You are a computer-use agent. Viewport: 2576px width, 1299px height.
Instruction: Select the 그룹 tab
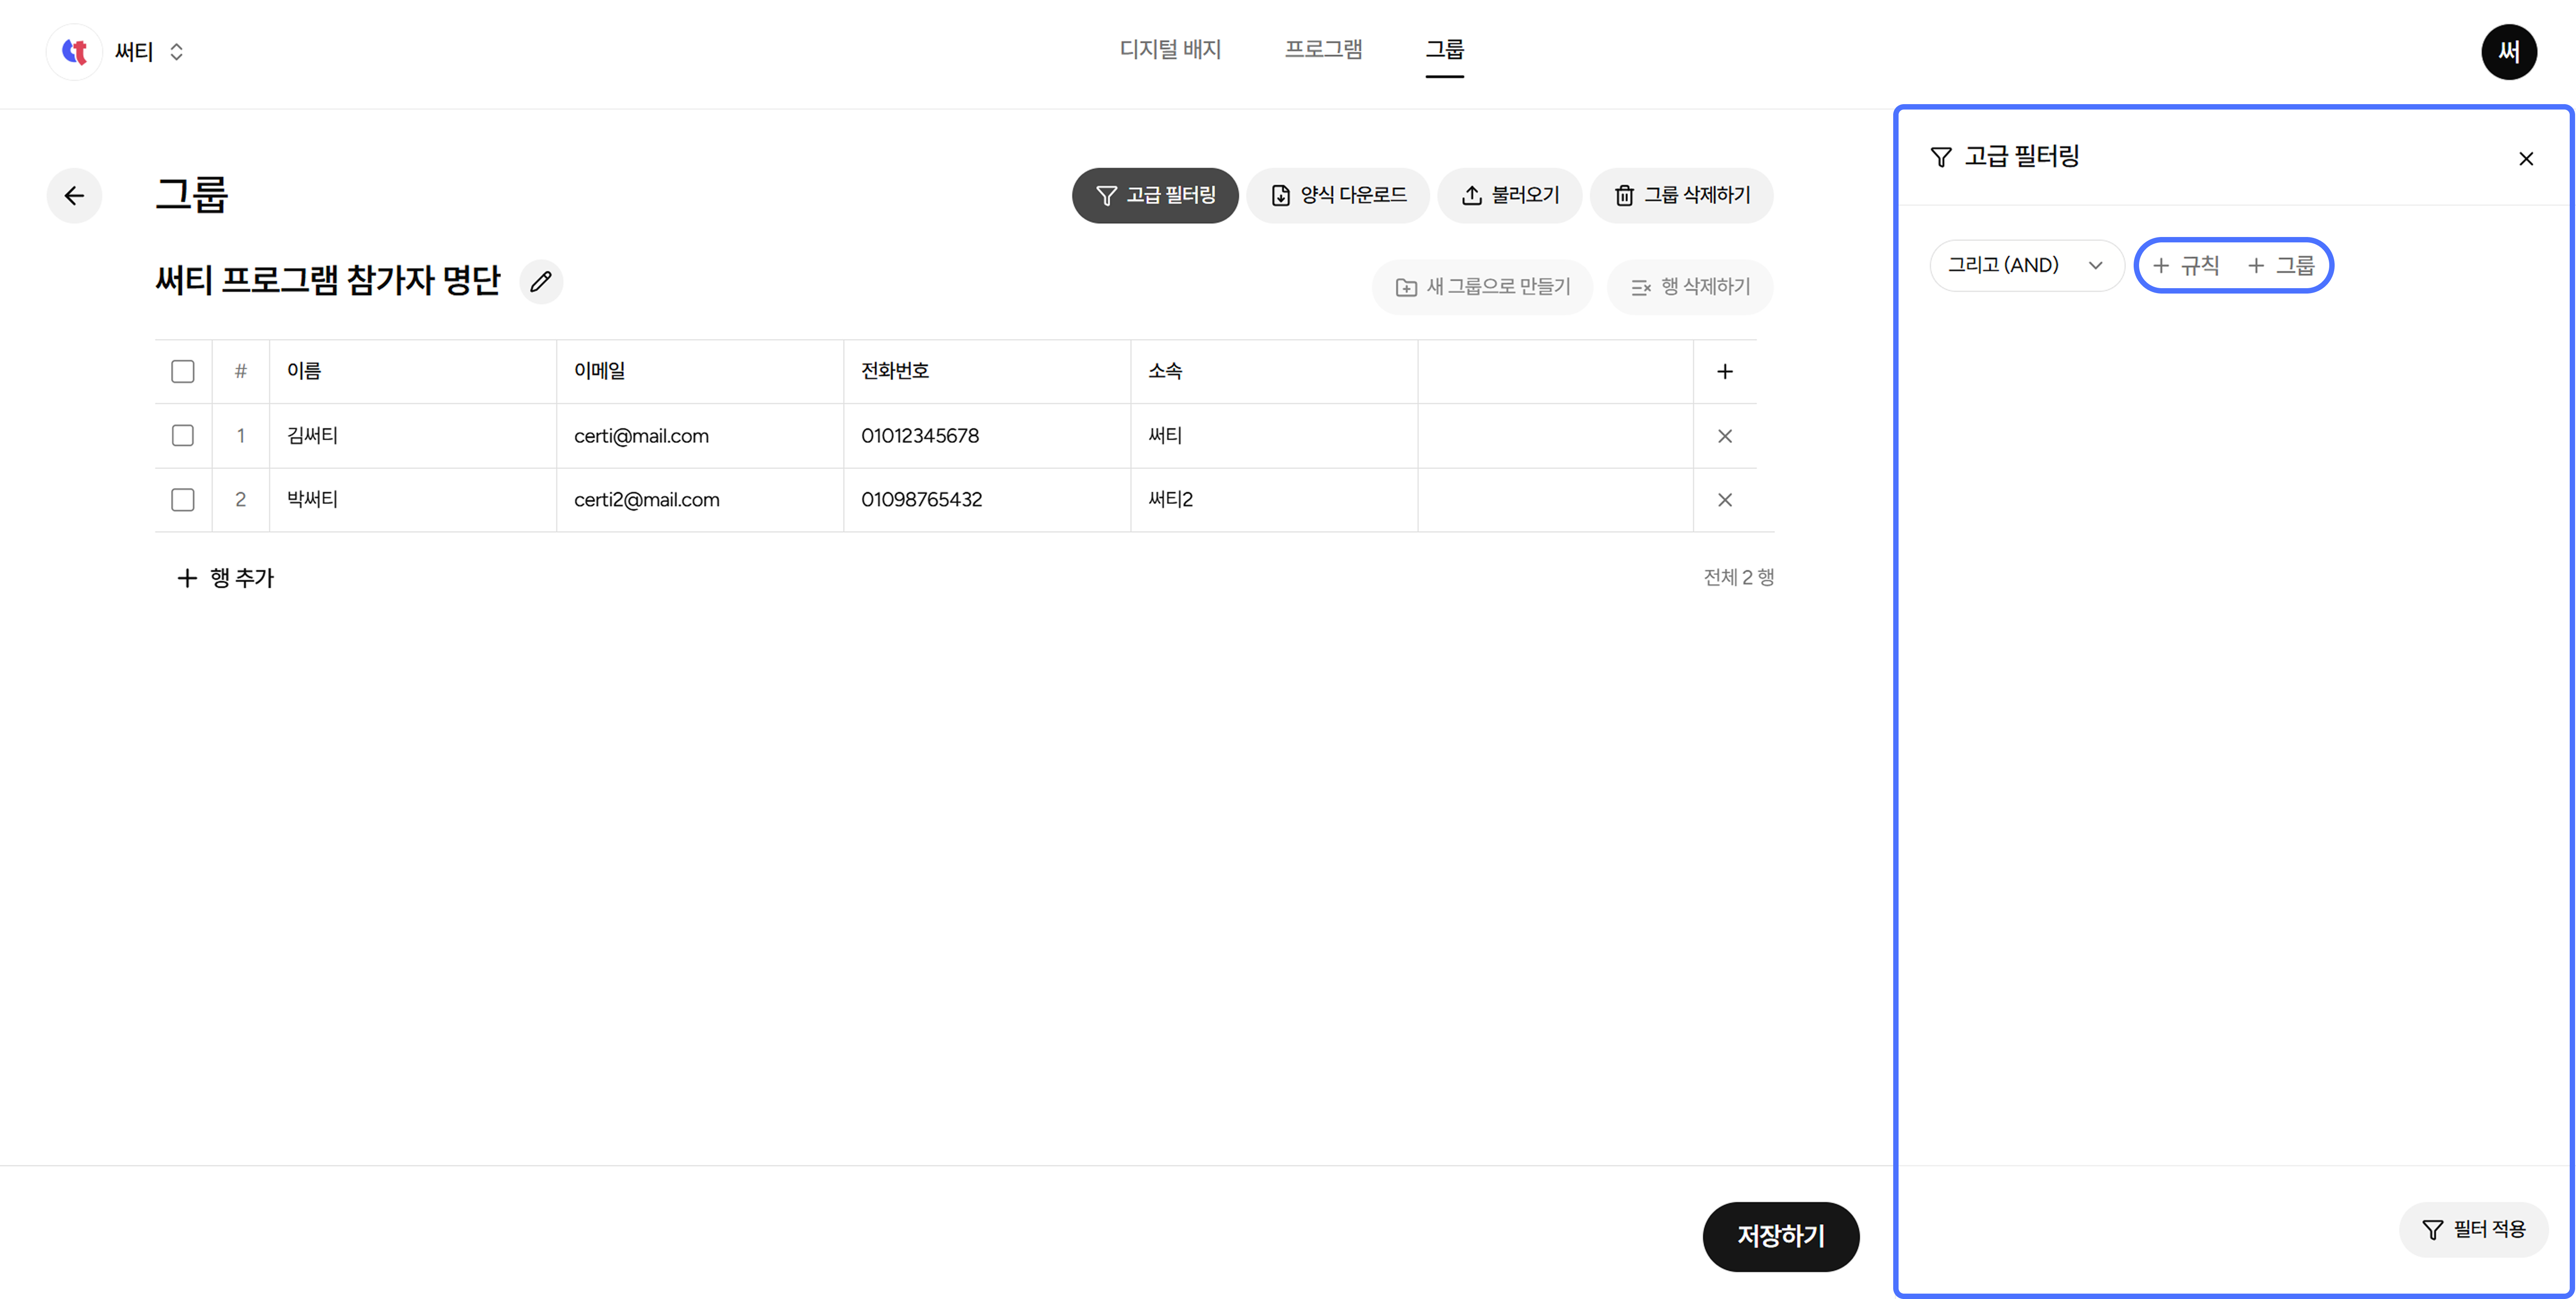(1444, 50)
